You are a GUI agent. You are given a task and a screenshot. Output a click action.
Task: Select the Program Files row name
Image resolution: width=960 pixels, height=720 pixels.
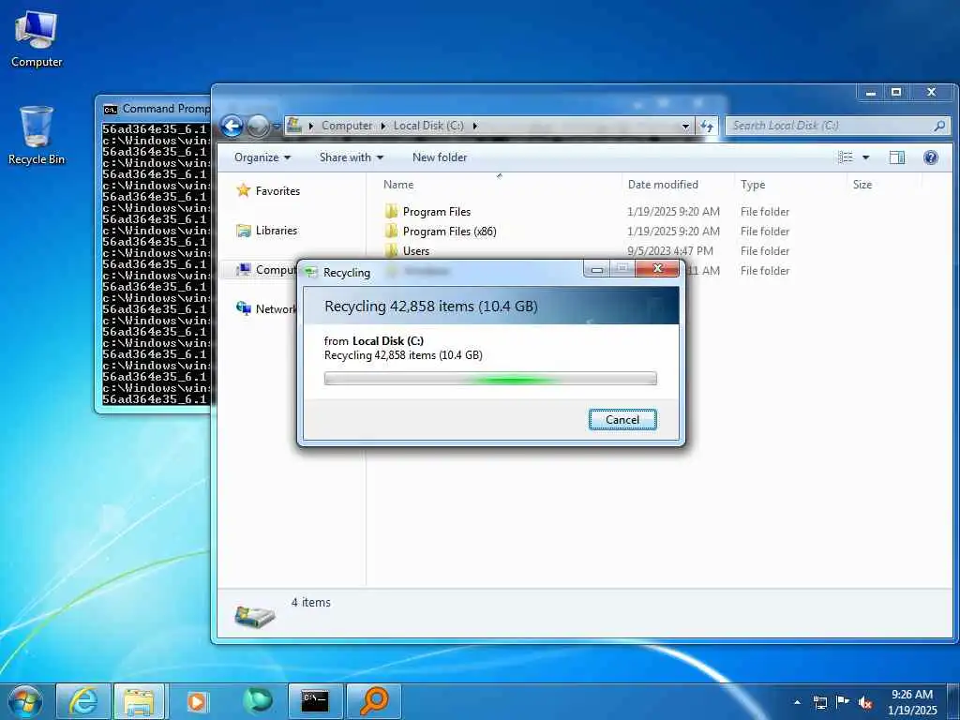(437, 212)
